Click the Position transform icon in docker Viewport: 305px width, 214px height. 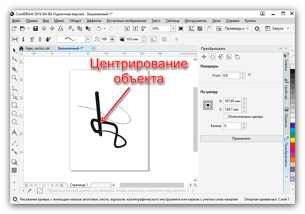pyautogui.click(x=204, y=57)
